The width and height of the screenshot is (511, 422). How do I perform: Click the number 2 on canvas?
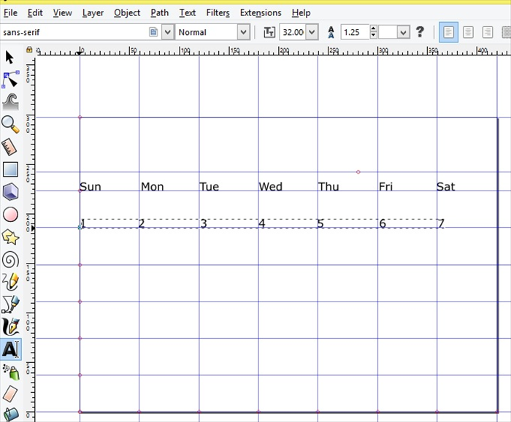142,223
